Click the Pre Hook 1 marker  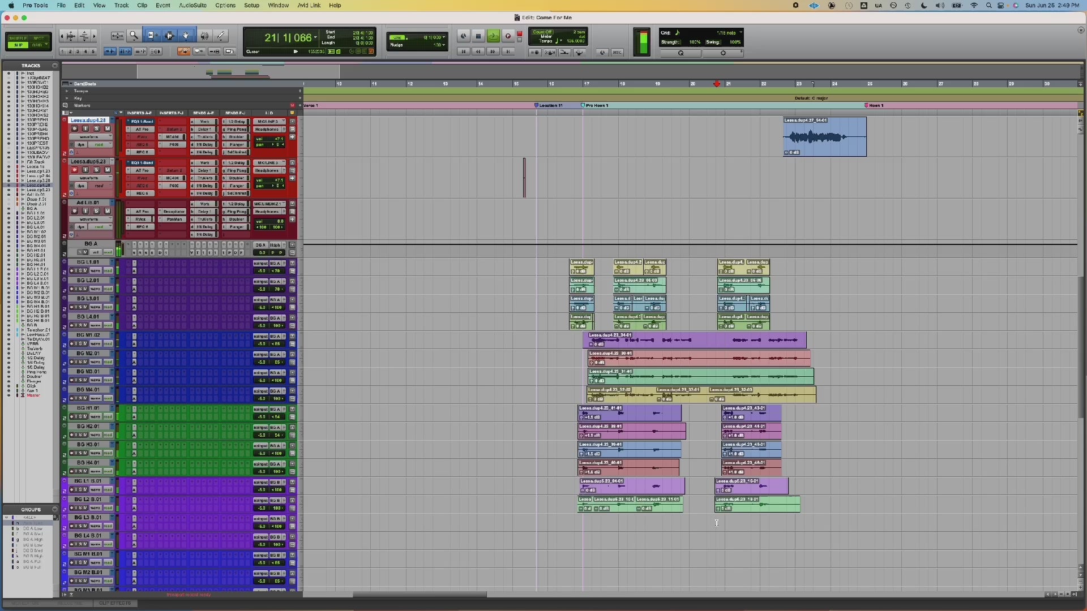(x=596, y=105)
